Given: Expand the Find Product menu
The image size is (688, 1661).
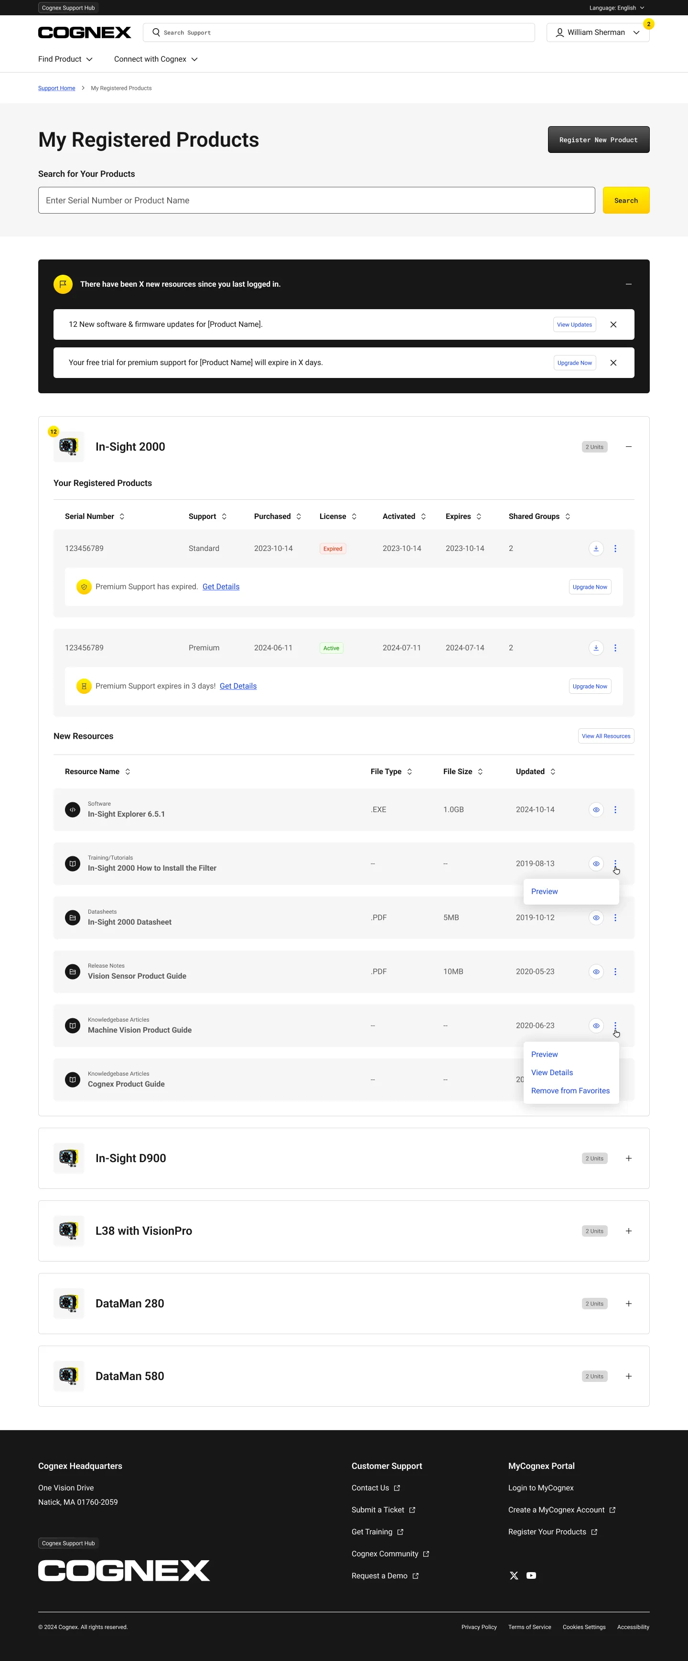Looking at the screenshot, I should point(65,59).
